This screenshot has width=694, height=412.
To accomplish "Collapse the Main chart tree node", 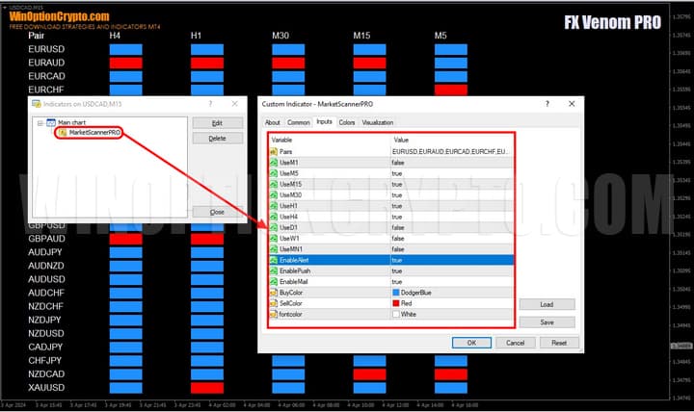I will coord(40,123).
